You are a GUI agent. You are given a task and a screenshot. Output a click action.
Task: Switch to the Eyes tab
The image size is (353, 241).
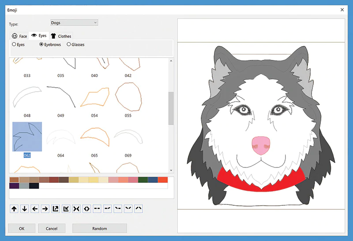click(39, 36)
